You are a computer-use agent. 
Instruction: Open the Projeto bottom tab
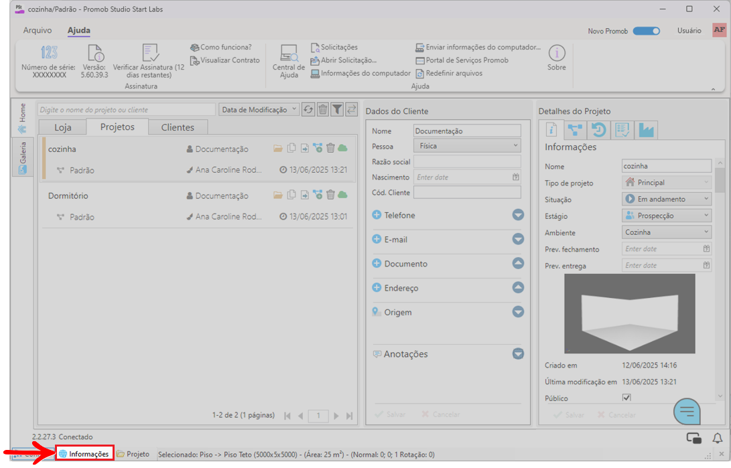coord(133,454)
